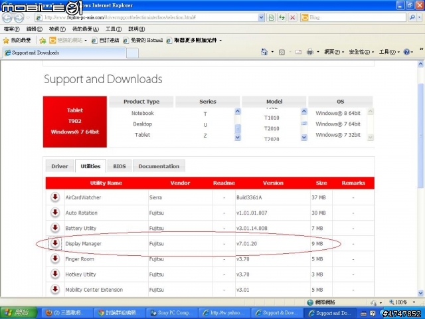Download AirCardWatcher via its arrow icon
The width and height of the screenshot is (425, 319).
click(x=55, y=197)
